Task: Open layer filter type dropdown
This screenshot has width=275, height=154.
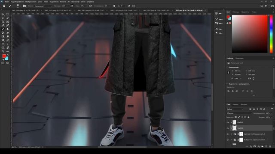Action: (235, 109)
